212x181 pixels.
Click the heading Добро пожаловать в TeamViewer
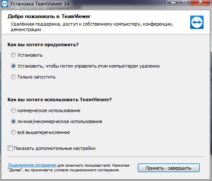(x=49, y=16)
